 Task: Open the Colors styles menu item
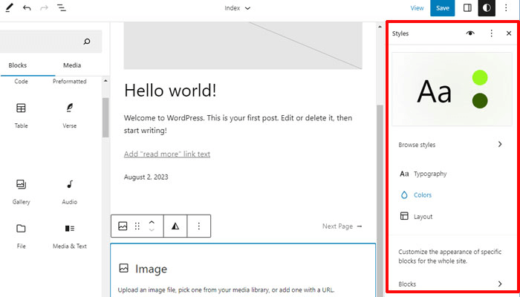pos(422,195)
